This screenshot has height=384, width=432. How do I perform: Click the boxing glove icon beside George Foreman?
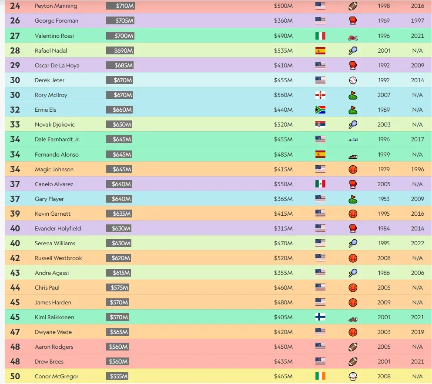point(353,21)
